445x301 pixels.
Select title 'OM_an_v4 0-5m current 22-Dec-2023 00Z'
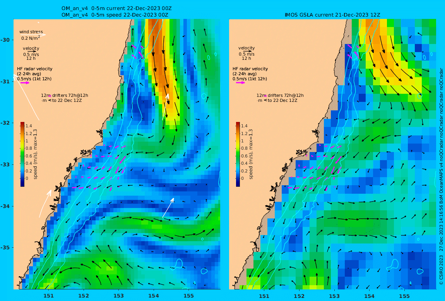click(x=116, y=8)
